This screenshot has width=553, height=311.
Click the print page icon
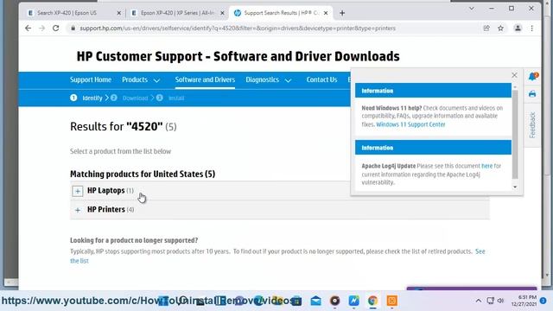point(532,94)
